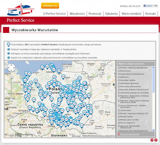Open the Szkolenia menu item

111,14
